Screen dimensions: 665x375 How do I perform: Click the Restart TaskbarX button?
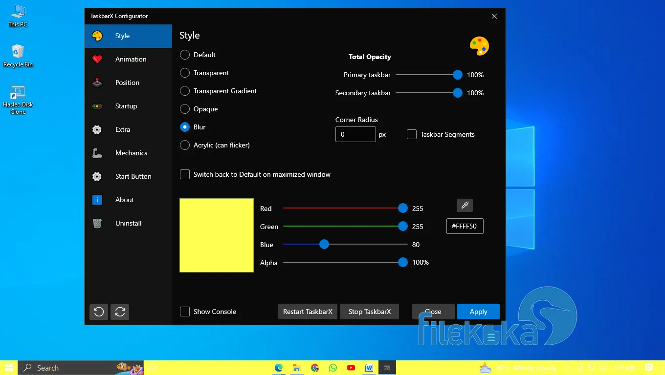point(308,312)
